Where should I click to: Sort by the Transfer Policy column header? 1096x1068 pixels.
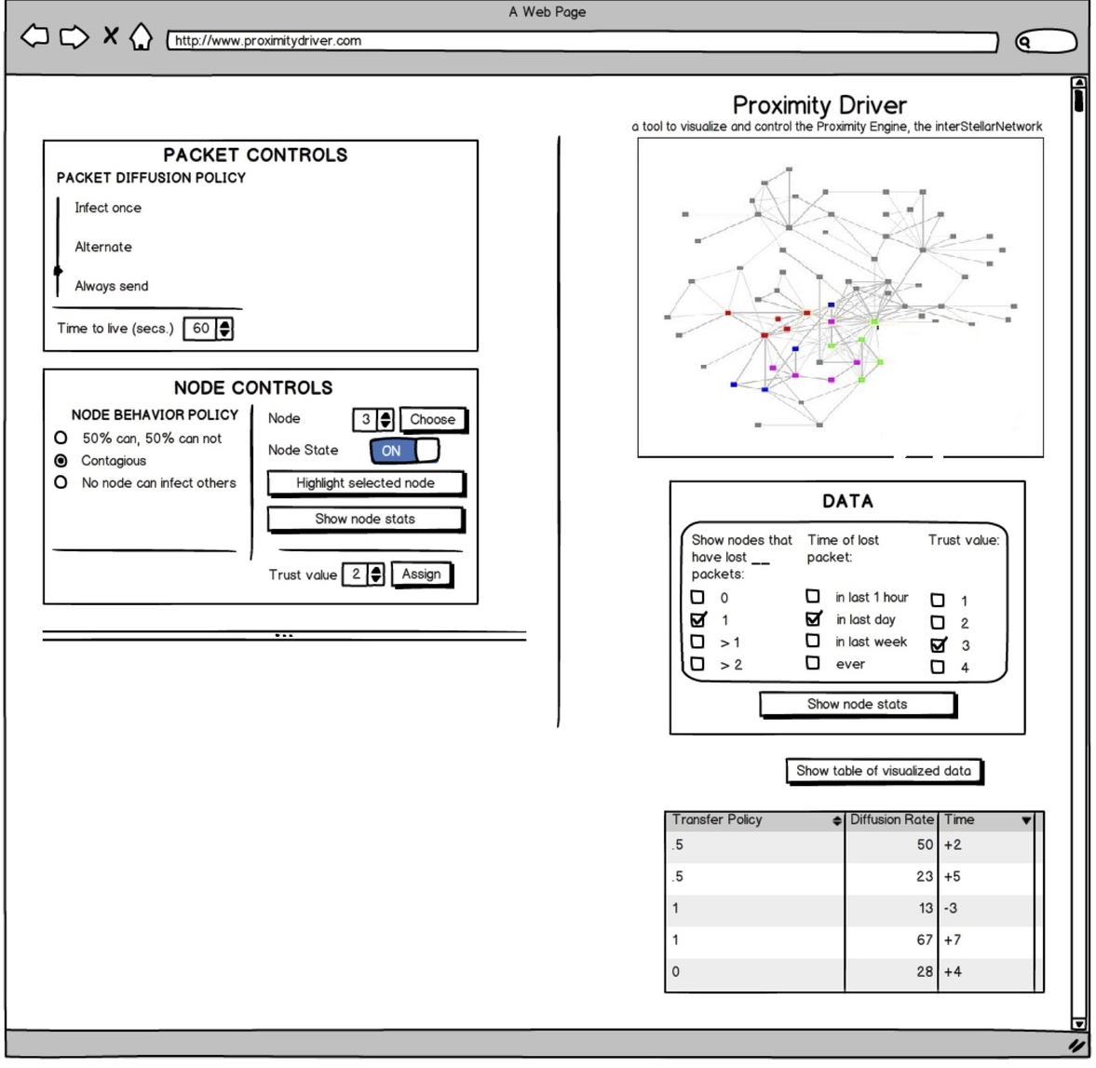click(755, 820)
